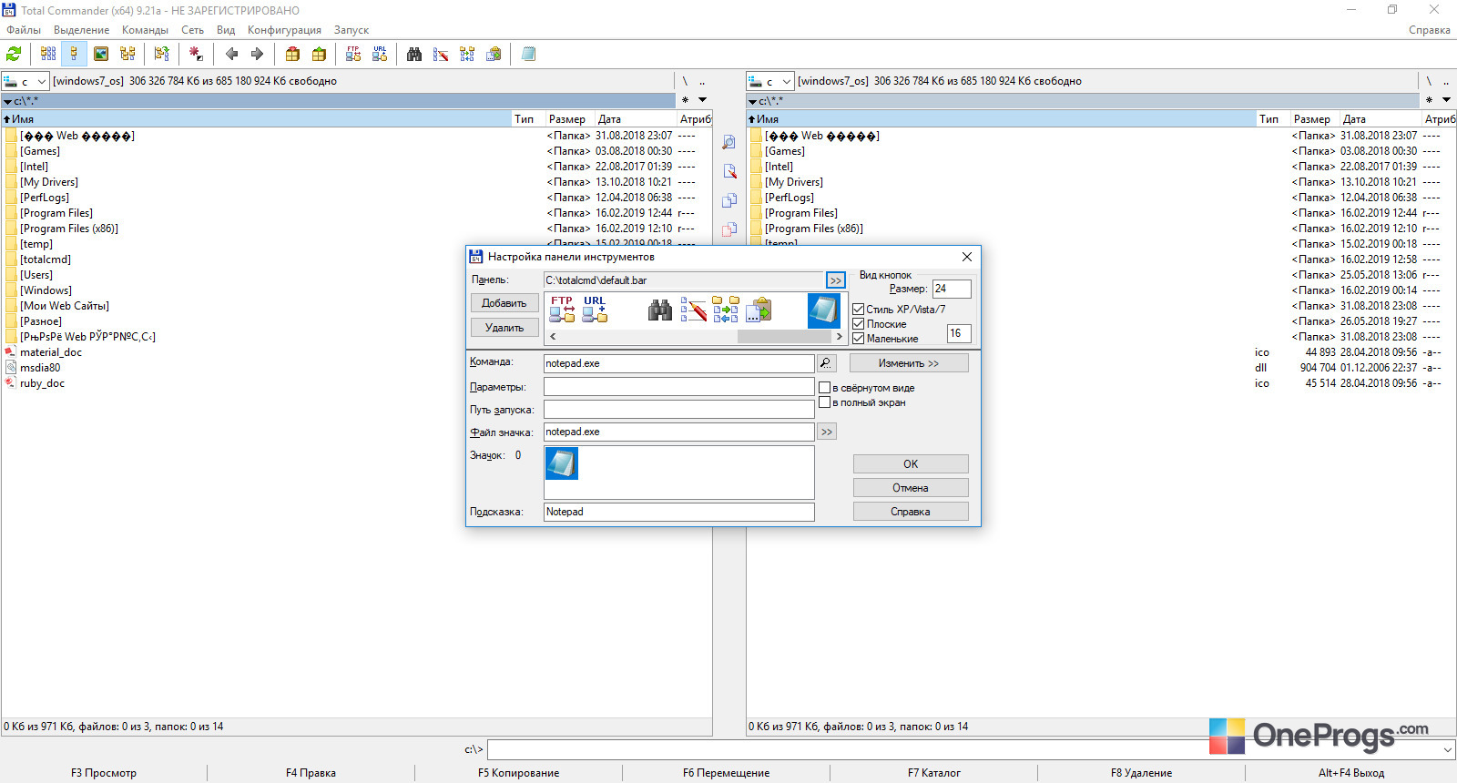Image resolution: width=1457 pixels, height=783 pixels.
Task: Click the >> button beside Файл значка
Action: pos(827,432)
